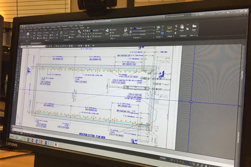
Task: Expand the Annotation panel flyout
Action: click(67, 40)
